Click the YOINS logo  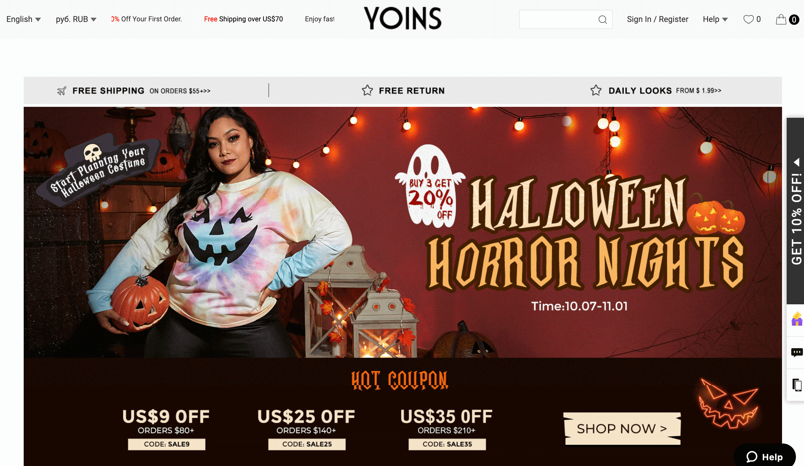coord(403,18)
